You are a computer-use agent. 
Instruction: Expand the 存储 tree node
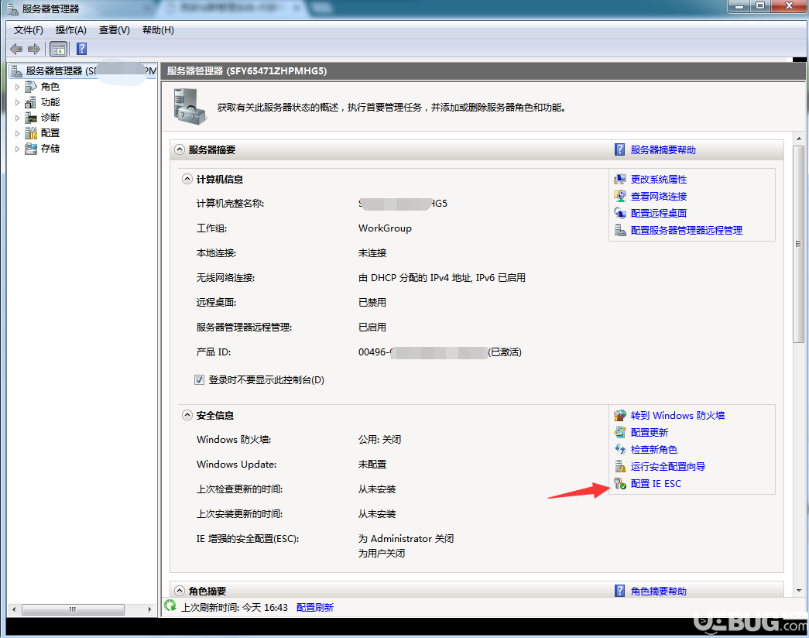click(x=17, y=149)
